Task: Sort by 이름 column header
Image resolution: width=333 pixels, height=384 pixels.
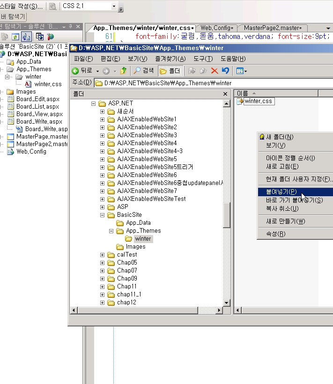Action: pyautogui.click(x=276, y=93)
